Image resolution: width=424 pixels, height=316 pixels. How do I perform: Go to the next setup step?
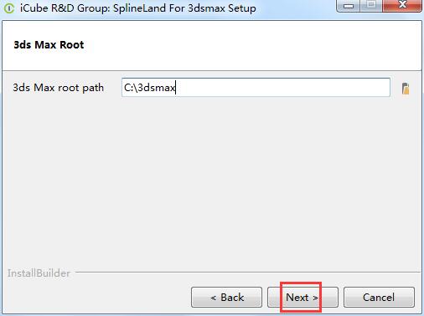(302, 298)
